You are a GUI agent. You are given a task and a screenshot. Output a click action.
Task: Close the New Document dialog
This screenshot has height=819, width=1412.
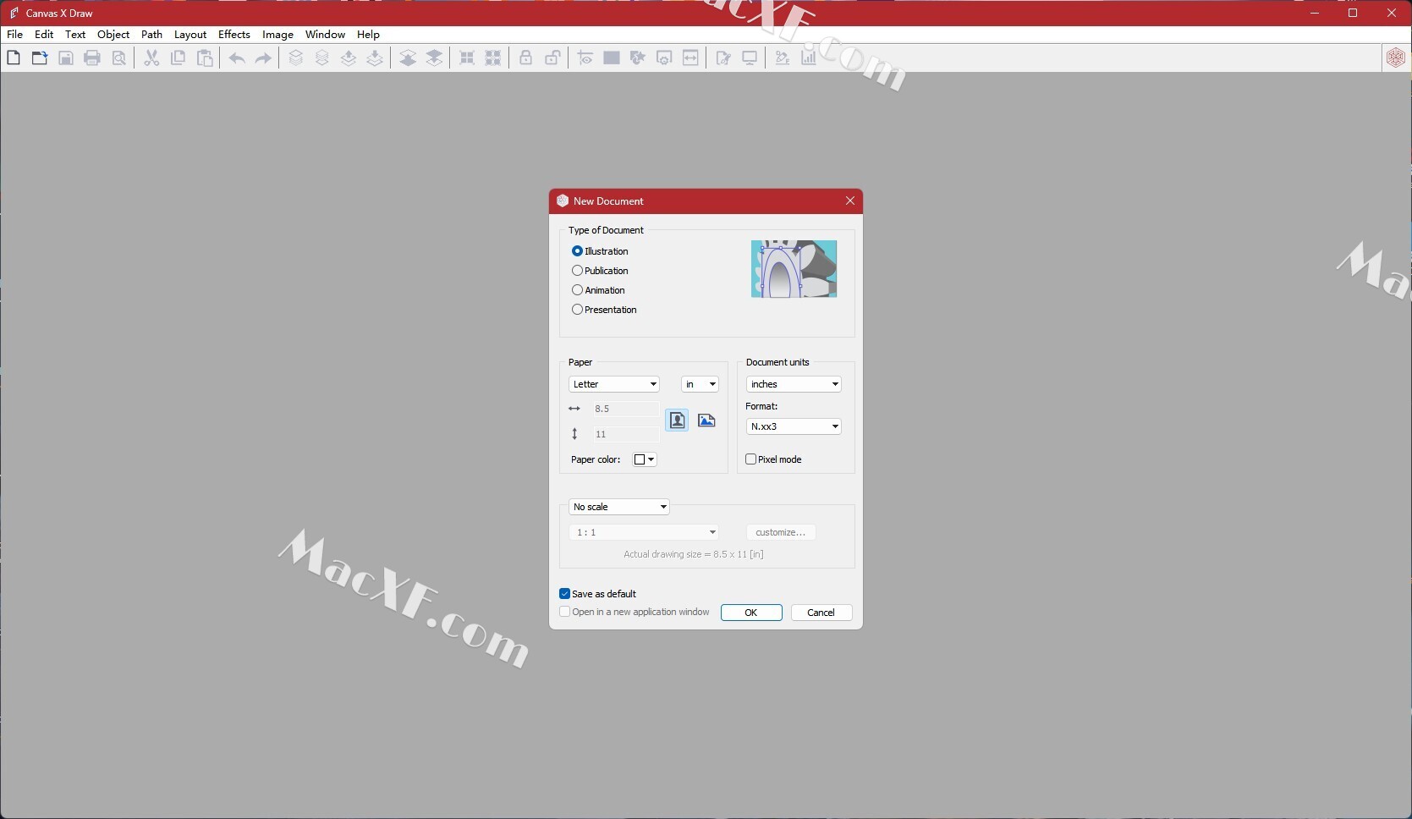click(850, 201)
